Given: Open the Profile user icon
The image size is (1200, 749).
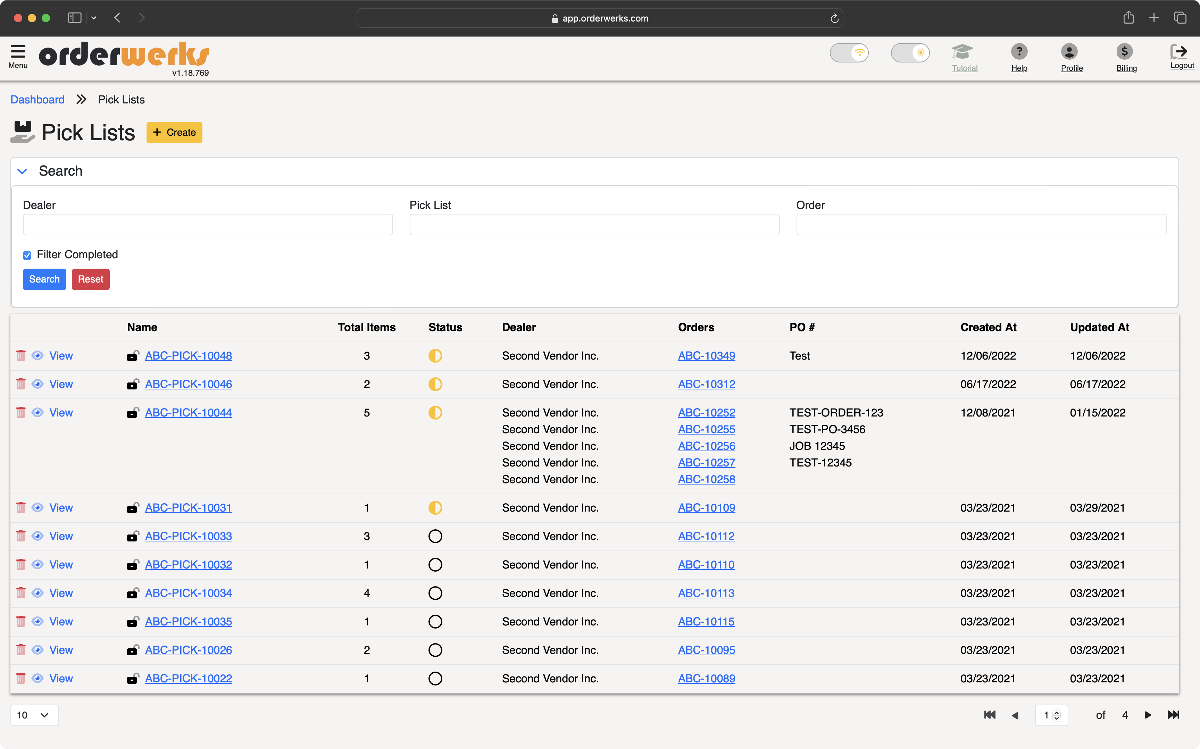Looking at the screenshot, I should [x=1069, y=51].
